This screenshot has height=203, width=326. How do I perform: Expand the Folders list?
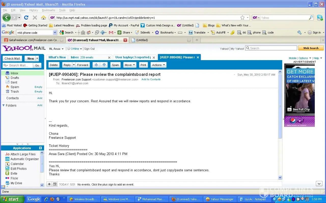(4, 105)
